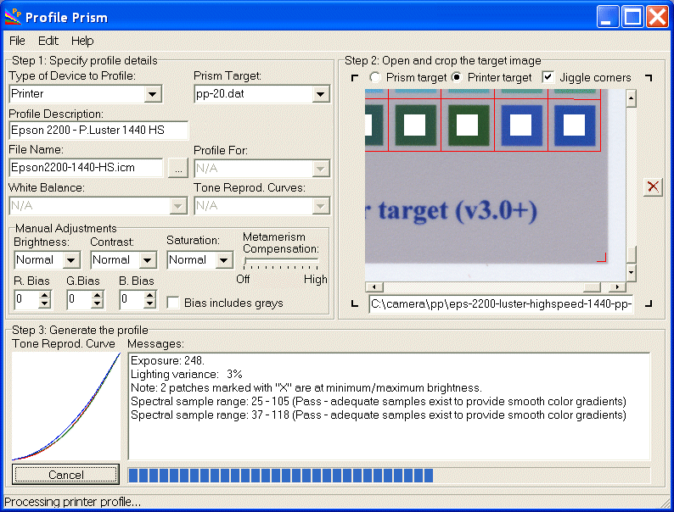Open the Saturation dropdown
Screen dimensions: 674x512
pyautogui.click(x=223, y=260)
